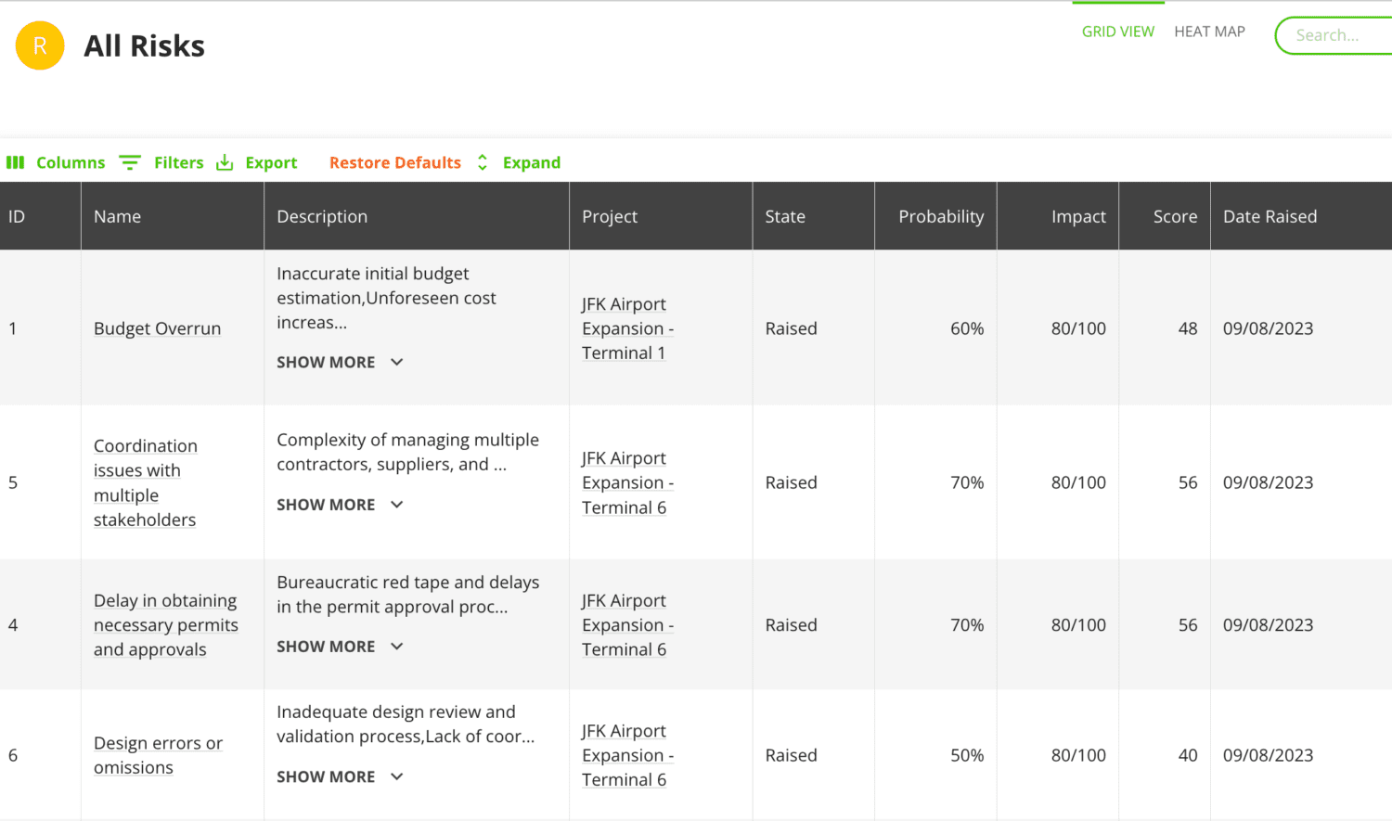Open Coordination issues with multiple stakeholders link
The image size is (1392, 821).
pyautogui.click(x=146, y=482)
